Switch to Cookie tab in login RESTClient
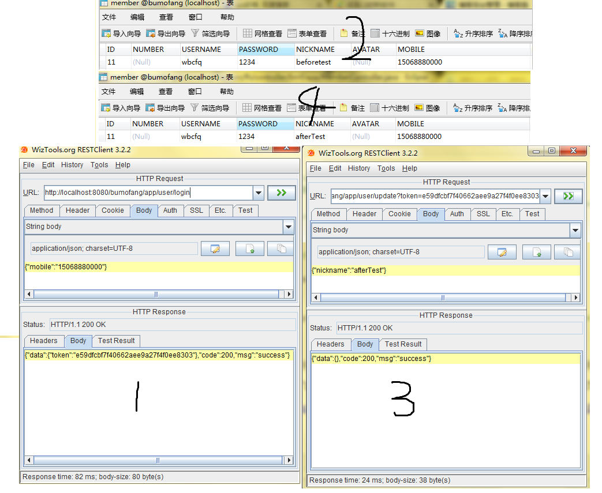 click(113, 210)
